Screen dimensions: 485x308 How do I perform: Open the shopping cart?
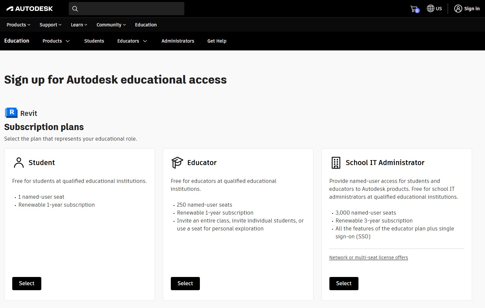point(415,9)
